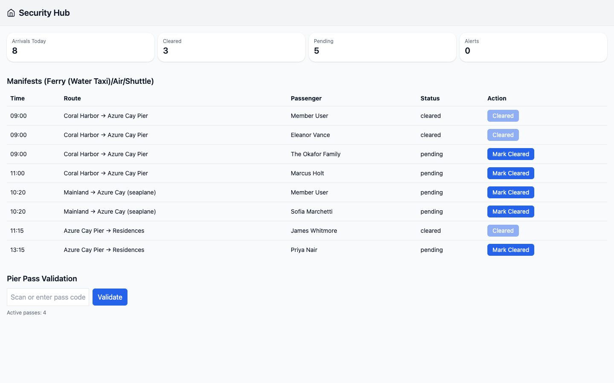Click the 11:15 time cell
614x383 pixels.
(x=17, y=231)
